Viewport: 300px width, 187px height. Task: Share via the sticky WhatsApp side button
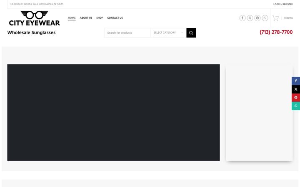click(x=296, y=106)
